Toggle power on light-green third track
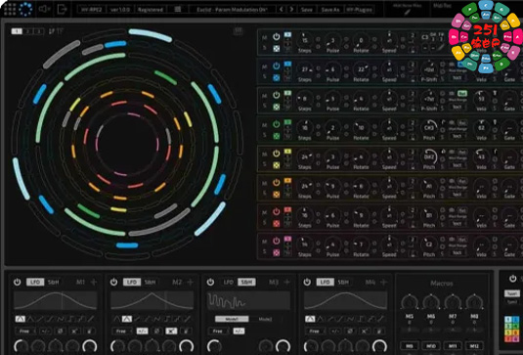Image resolution: width=523 pixels, height=355 pixels. tap(277, 95)
